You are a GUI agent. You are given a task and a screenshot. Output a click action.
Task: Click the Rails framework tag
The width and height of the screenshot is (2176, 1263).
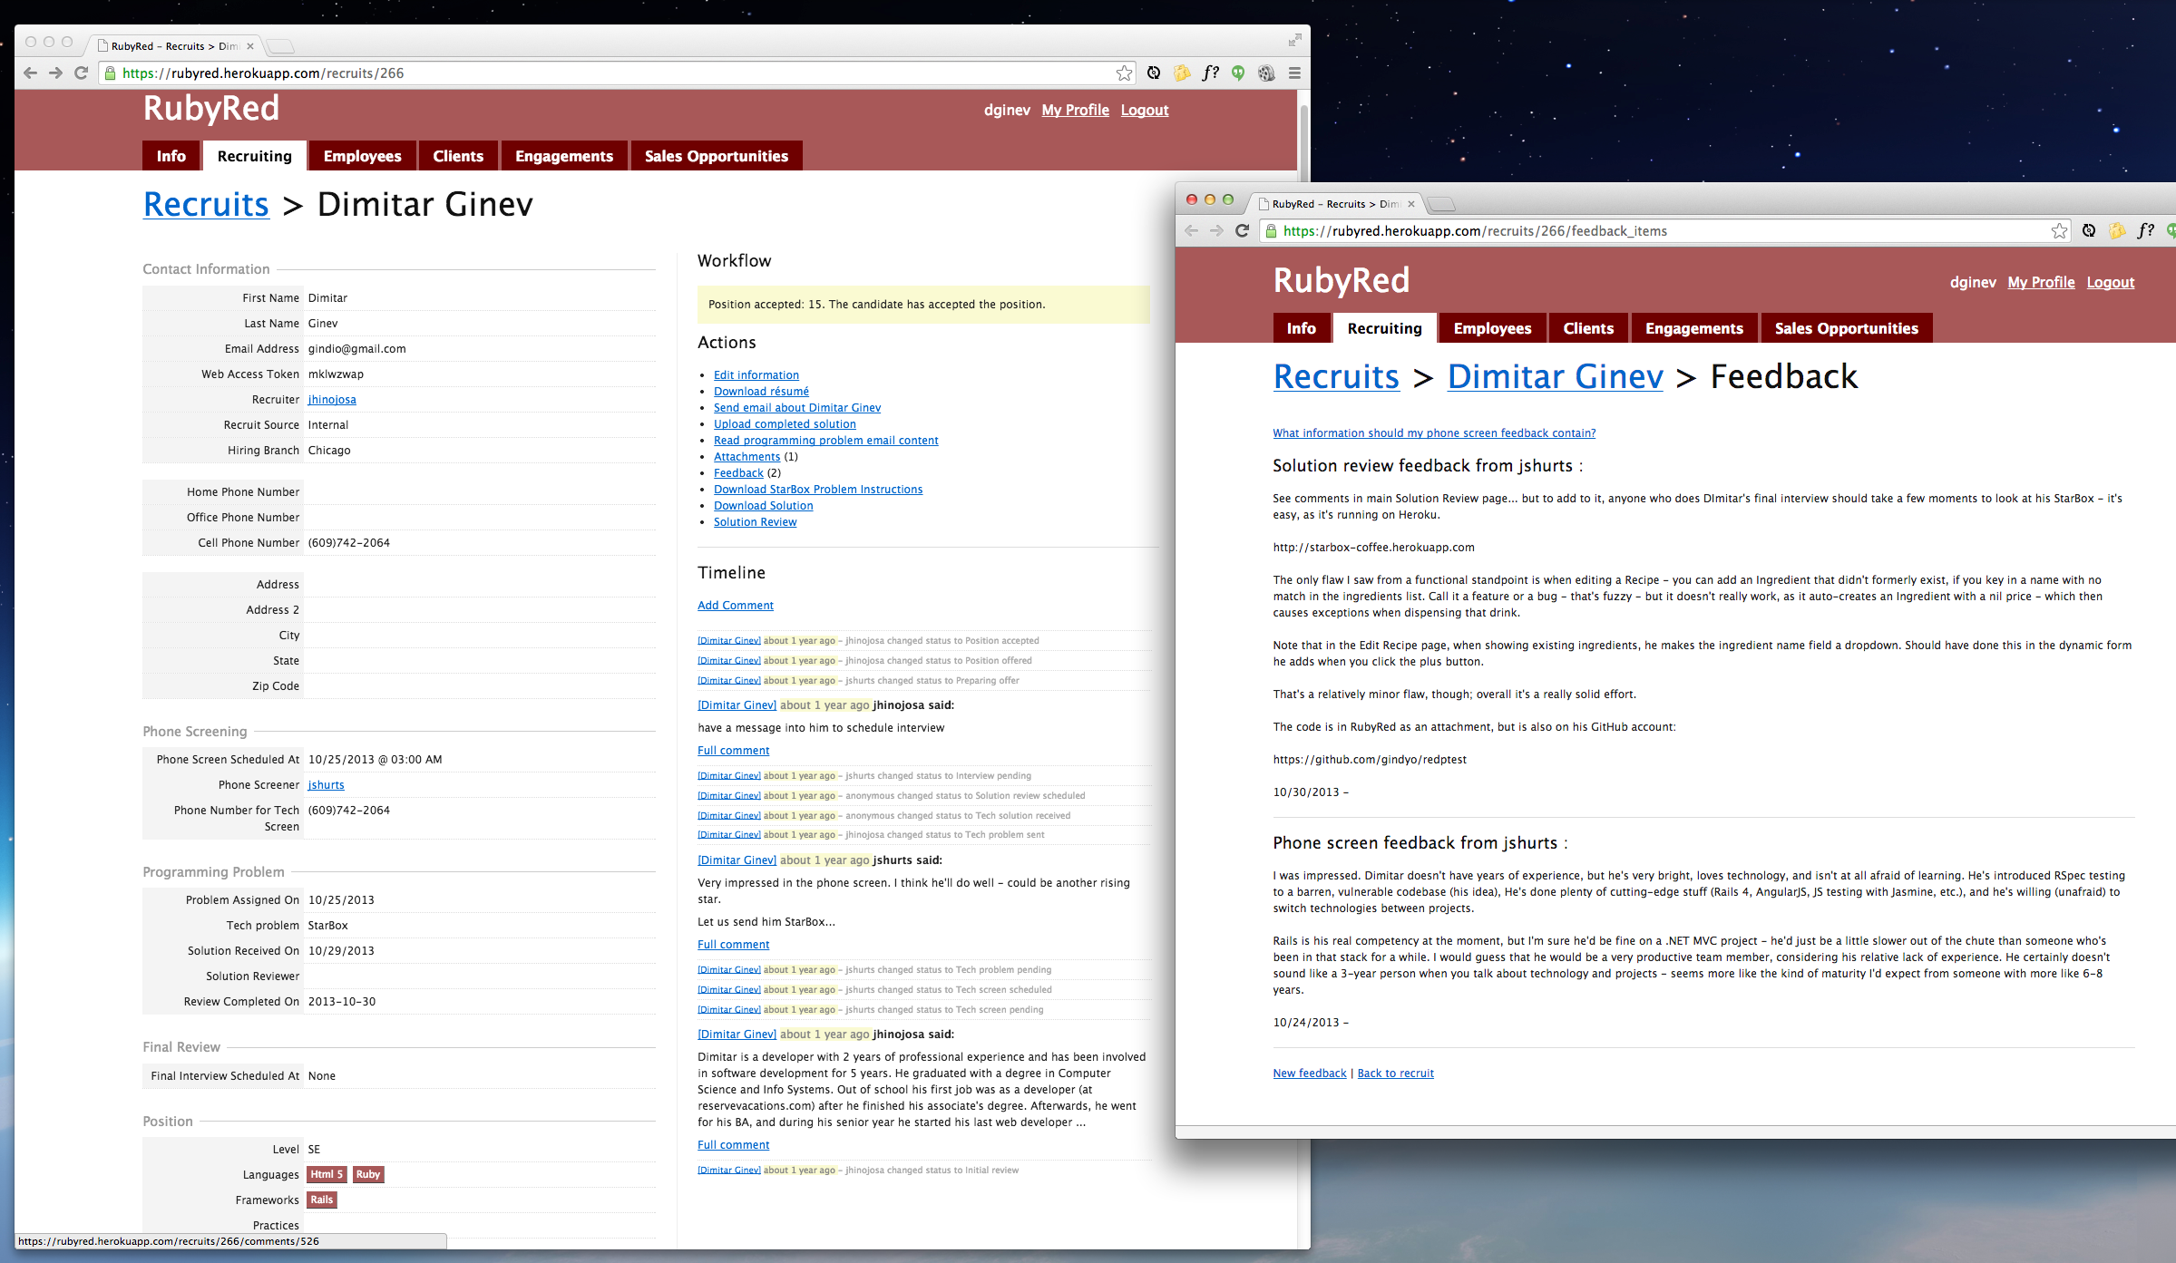(x=321, y=1200)
